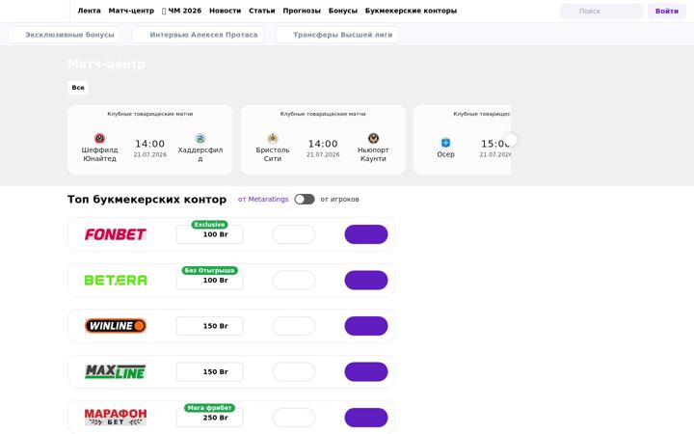Click the 14:00 time in Шеффилд Юнайтед card
694x434 pixels.
coord(150,144)
